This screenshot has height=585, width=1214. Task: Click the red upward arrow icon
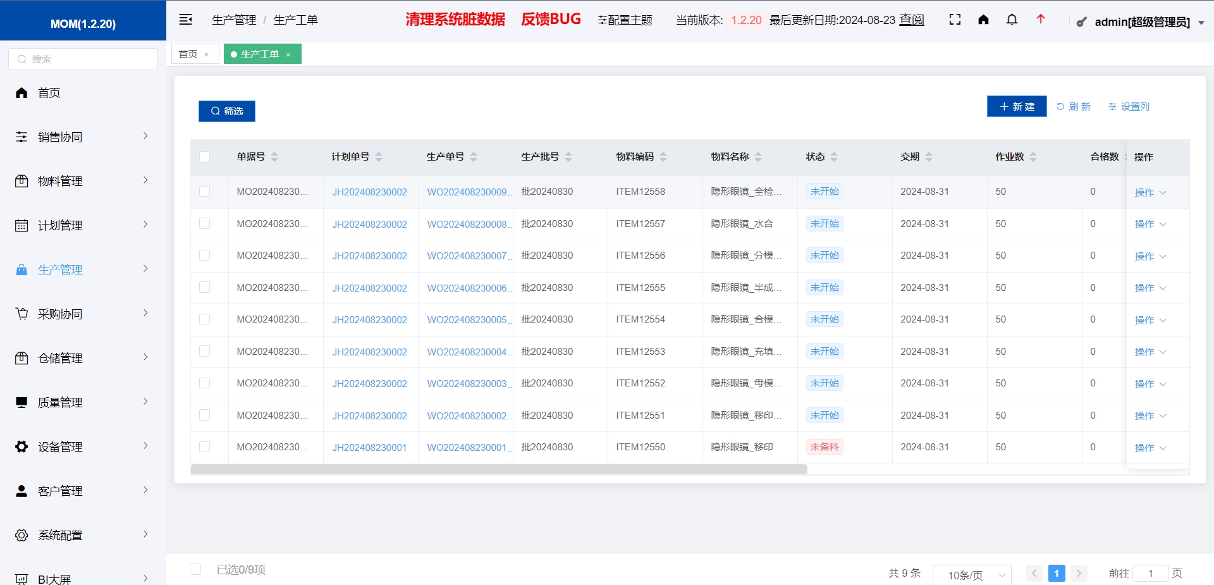[1040, 20]
